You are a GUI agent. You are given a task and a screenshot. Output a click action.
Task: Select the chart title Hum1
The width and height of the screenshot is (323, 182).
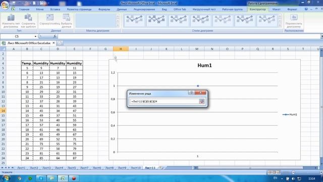point(204,65)
